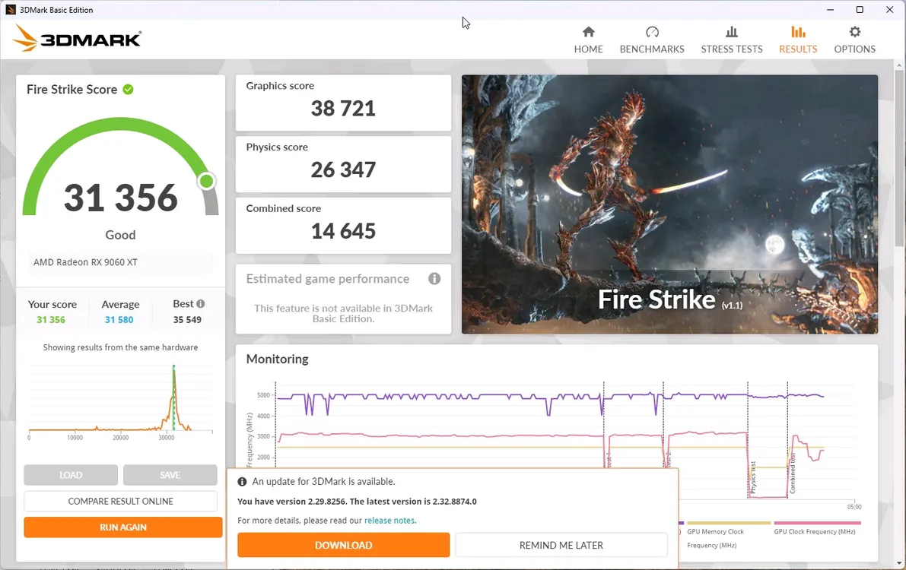Click Run Again to rerun benchmark
The width and height of the screenshot is (906, 570).
click(x=123, y=527)
